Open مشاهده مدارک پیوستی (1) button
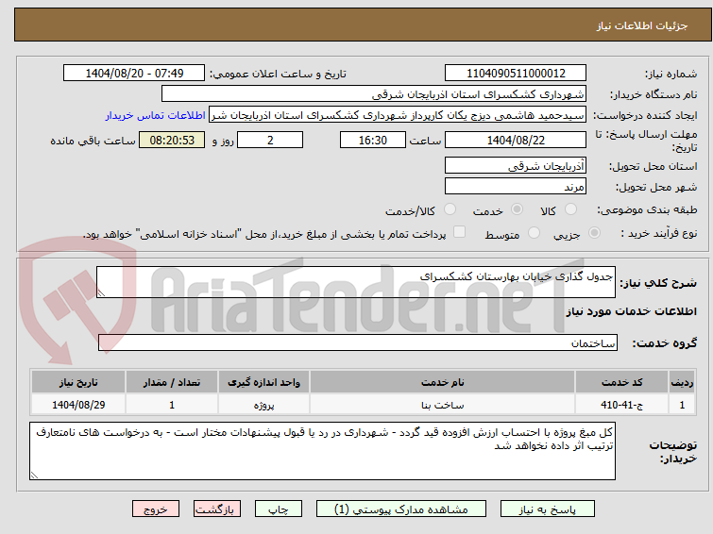713x534 pixels. (401, 509)
